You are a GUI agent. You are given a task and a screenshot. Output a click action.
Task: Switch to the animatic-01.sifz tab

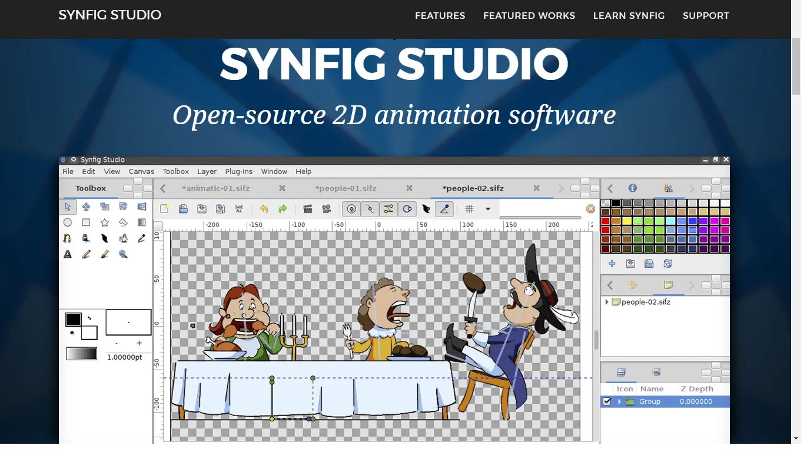click(215, 188)
